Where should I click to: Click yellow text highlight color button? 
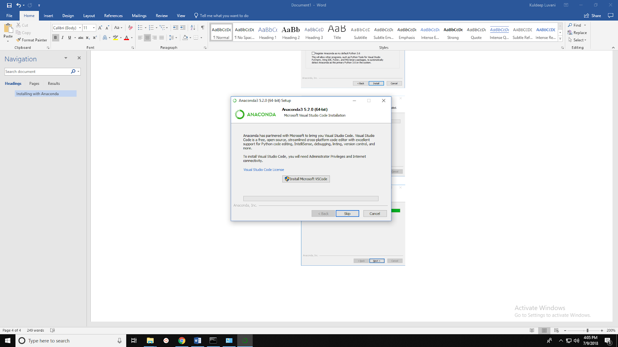115,38
